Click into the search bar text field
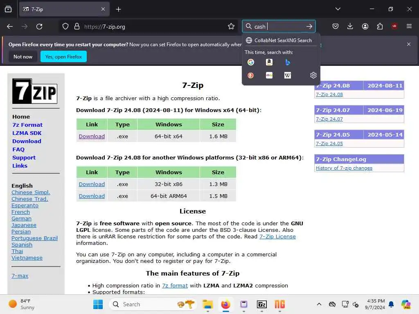The width and height of the screenshot is (419, 314). pos(279,27)
